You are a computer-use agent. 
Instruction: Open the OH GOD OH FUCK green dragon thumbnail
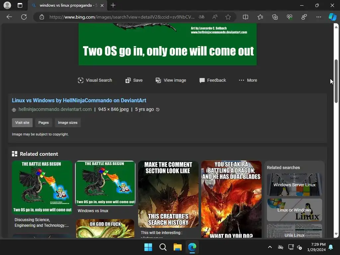(105, 228)
